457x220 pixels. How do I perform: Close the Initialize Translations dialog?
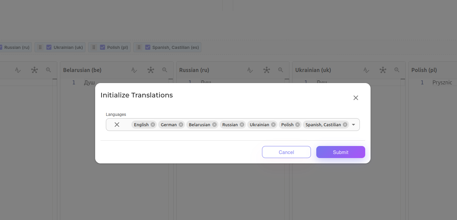356,98
